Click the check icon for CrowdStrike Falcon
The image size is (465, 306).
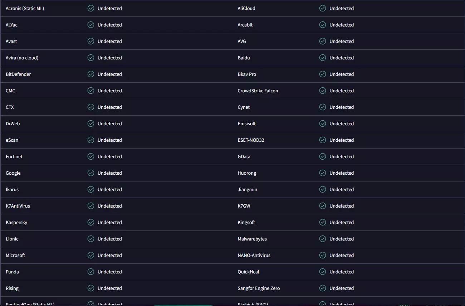click(323, 91)
